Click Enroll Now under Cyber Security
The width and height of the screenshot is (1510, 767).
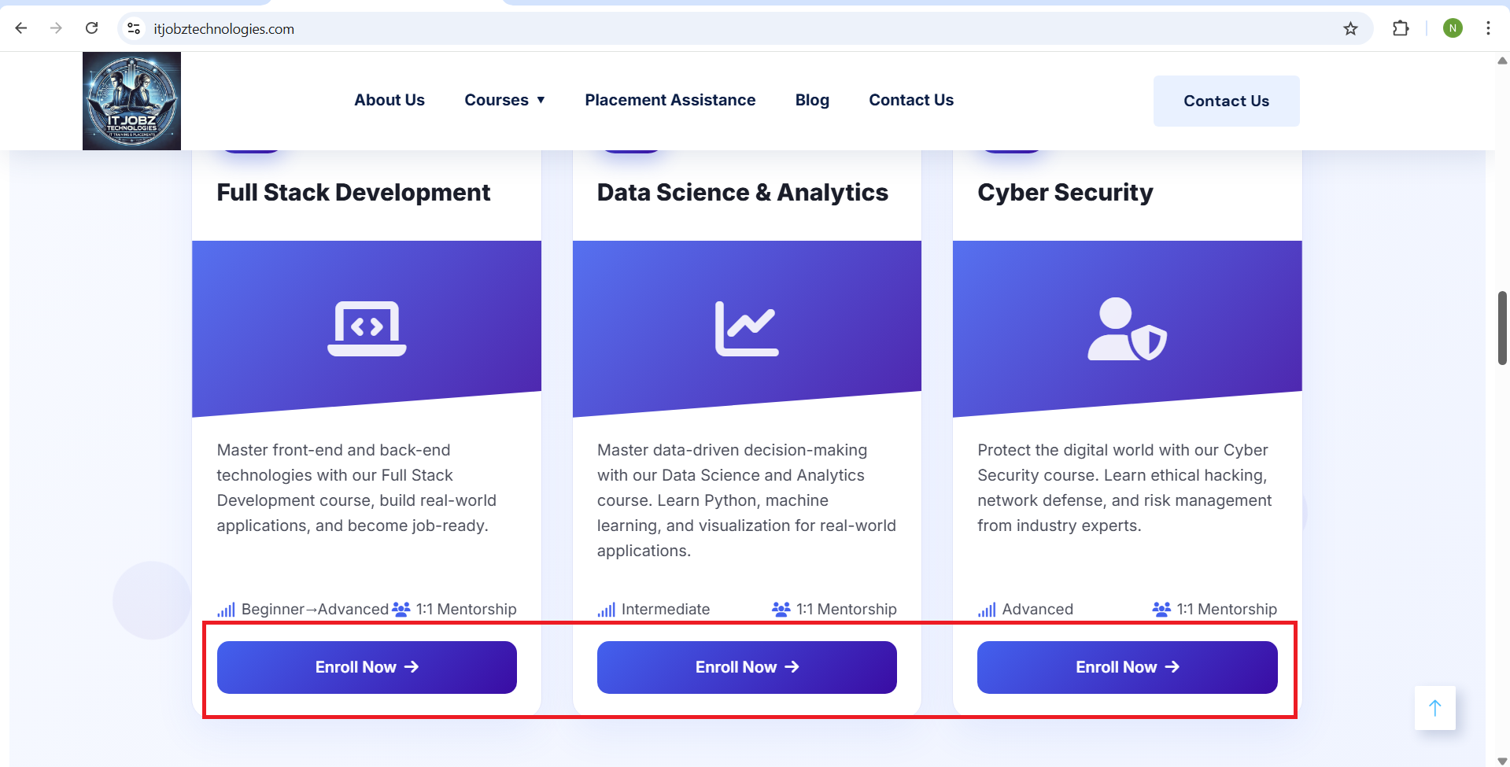1127,667
